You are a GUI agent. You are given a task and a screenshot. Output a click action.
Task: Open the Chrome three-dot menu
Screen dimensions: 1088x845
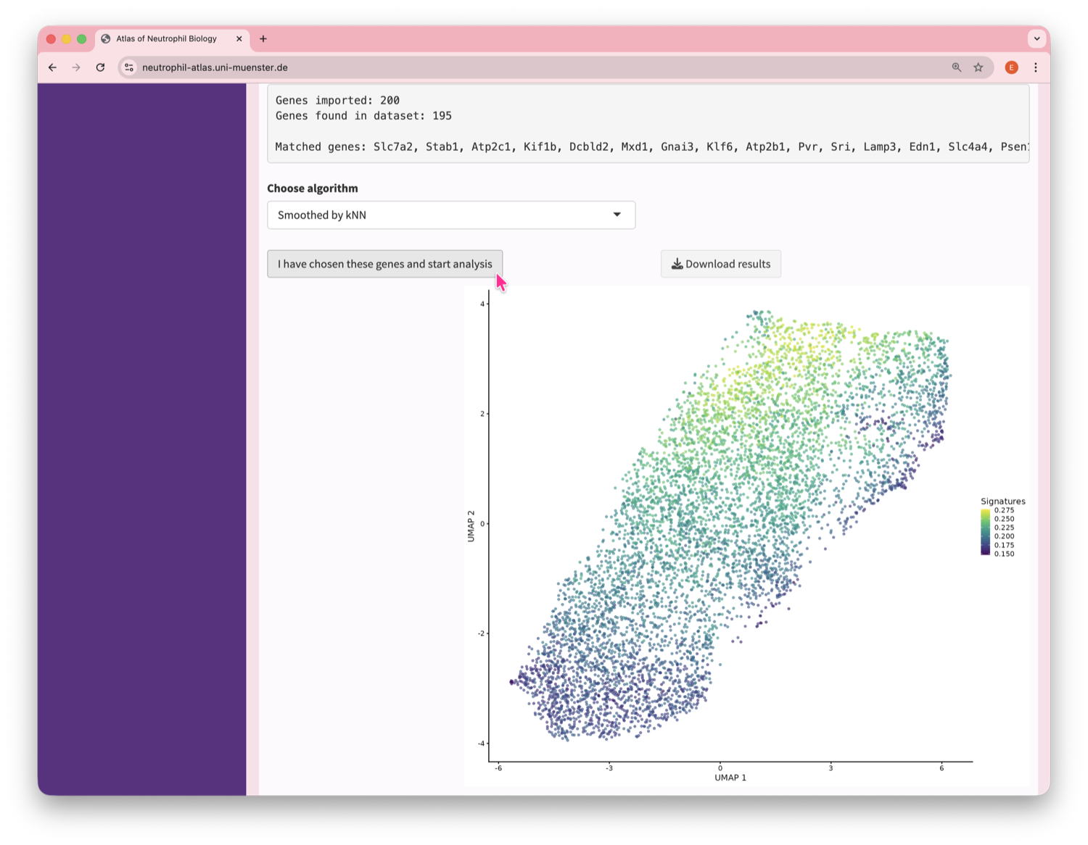coord(1036,67)
